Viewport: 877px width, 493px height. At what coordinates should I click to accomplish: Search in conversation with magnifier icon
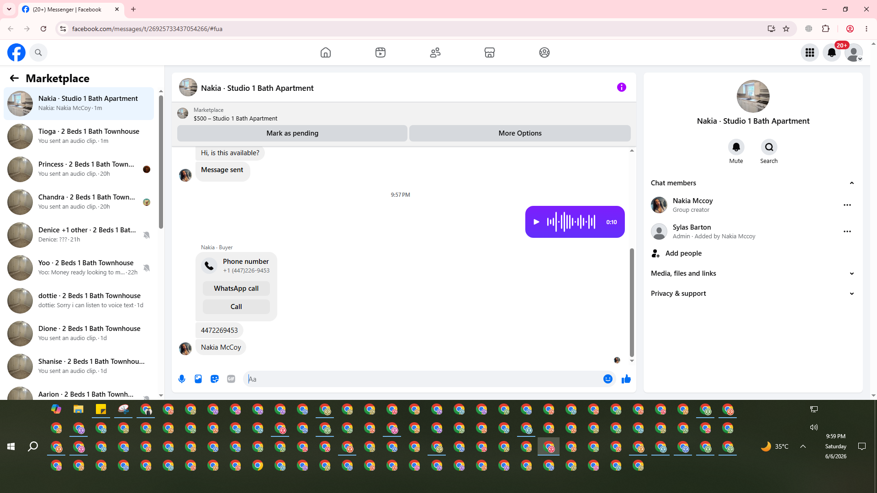coord(769,147)
